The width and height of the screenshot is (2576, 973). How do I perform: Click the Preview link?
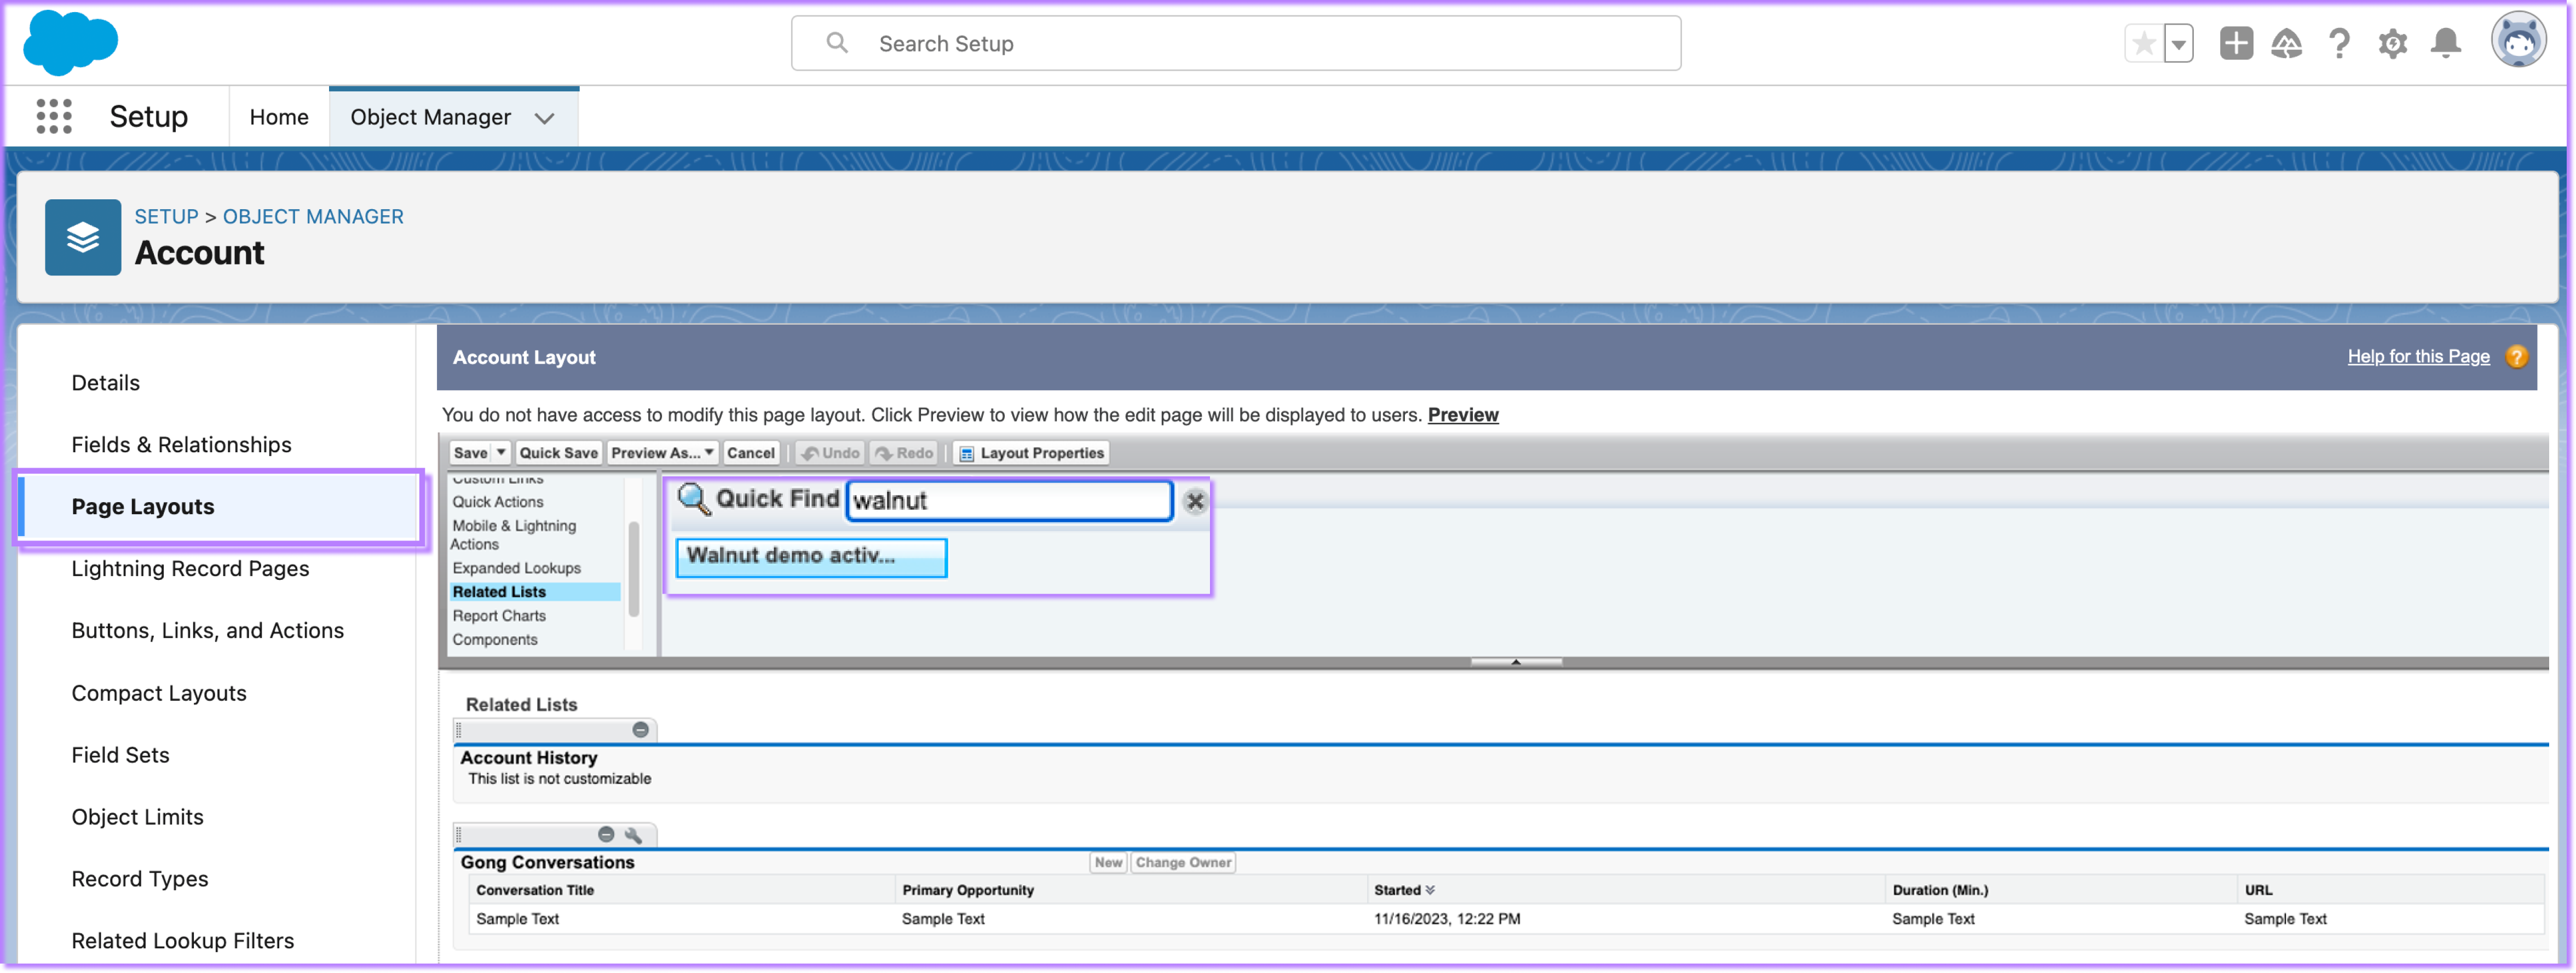coord(1462,414)
